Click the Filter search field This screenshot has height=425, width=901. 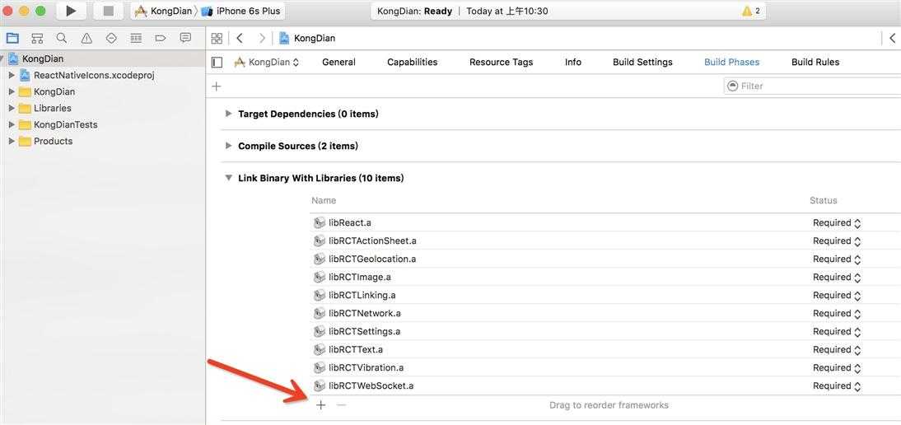[x=812, y=86]
